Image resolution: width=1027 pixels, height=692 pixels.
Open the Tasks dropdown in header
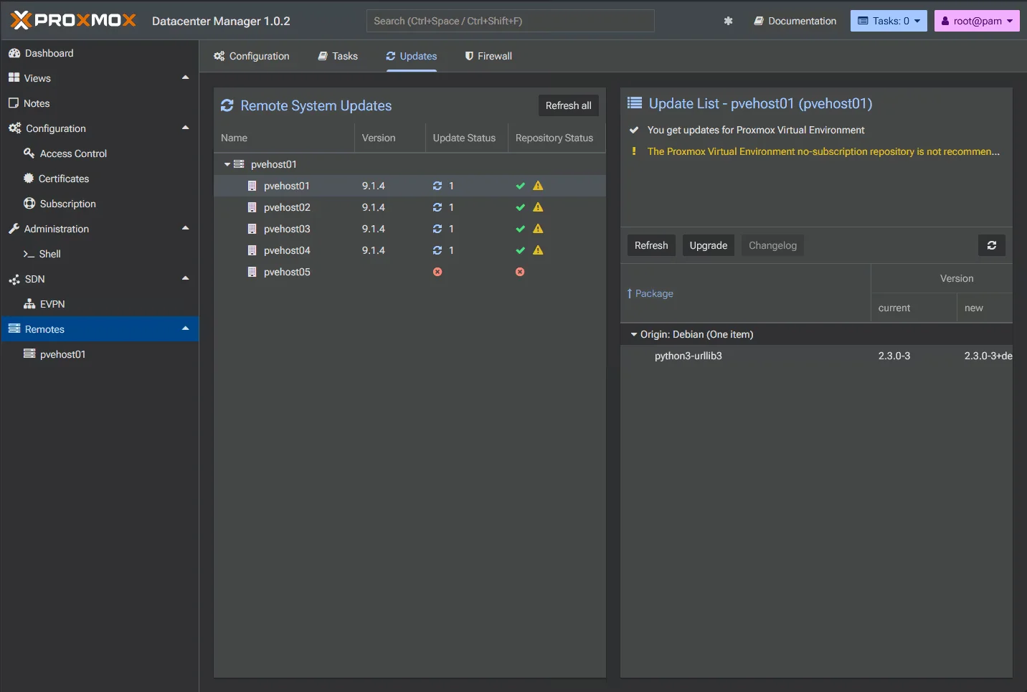coord(889,21)
